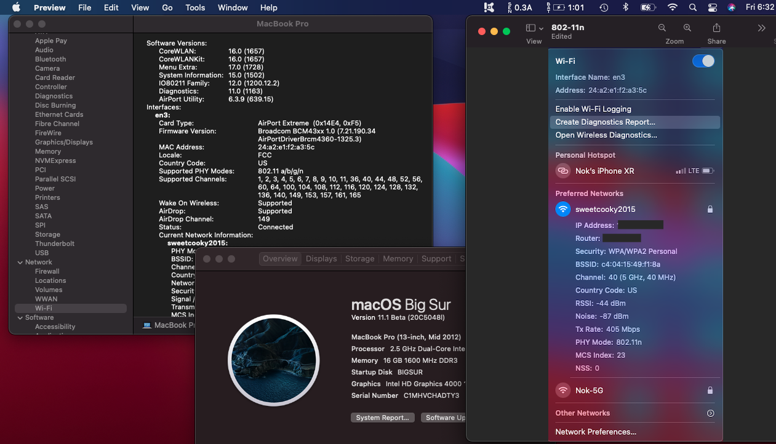
Task: Choose Create Diagnostics Report
Action: (x=634, y=122)
